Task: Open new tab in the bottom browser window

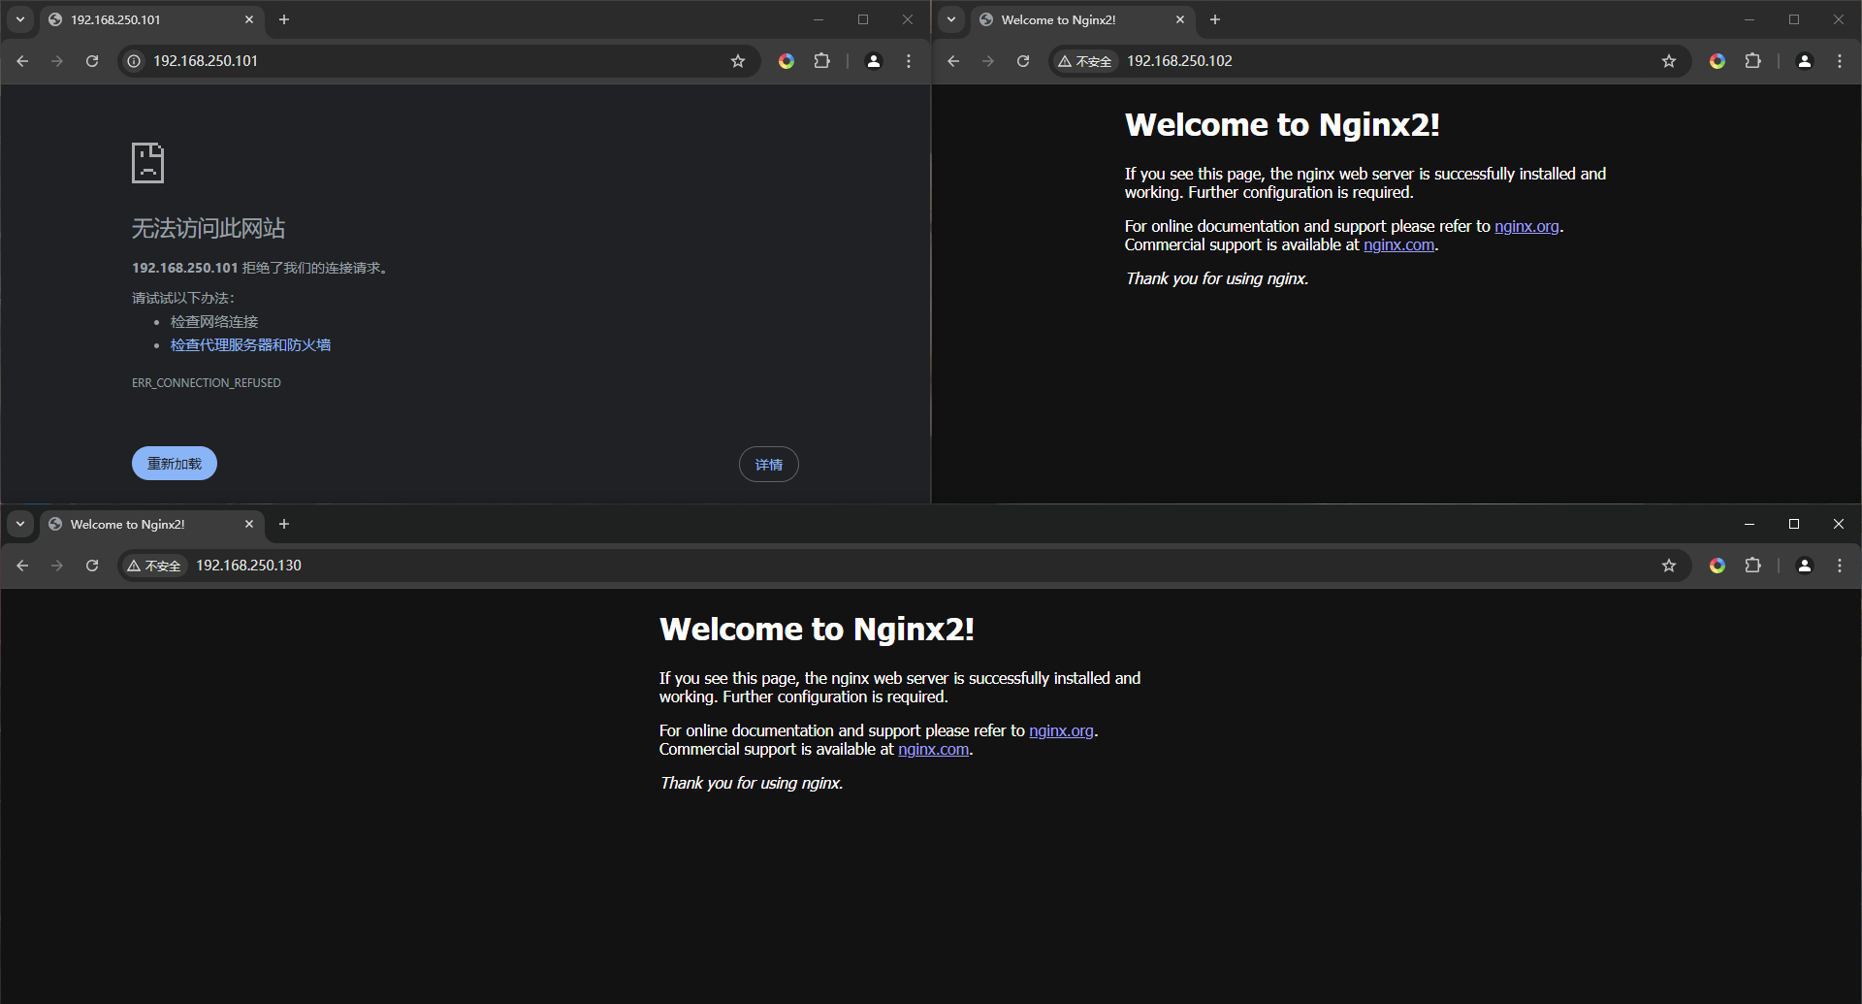Action: [284, 524]
